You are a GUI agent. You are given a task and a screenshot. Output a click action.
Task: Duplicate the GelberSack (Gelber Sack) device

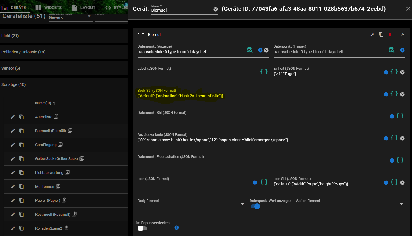22,158
